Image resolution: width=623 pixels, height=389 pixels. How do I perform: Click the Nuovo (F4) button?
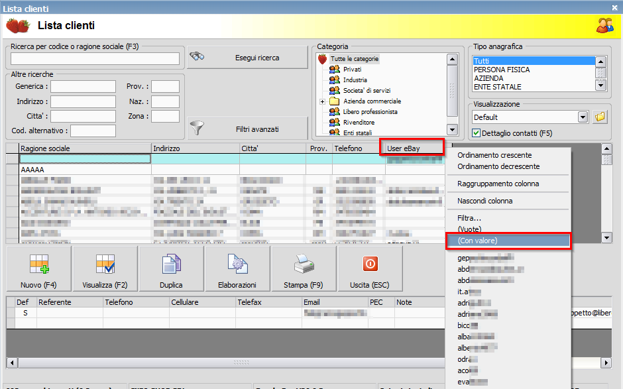click(39, 269)
